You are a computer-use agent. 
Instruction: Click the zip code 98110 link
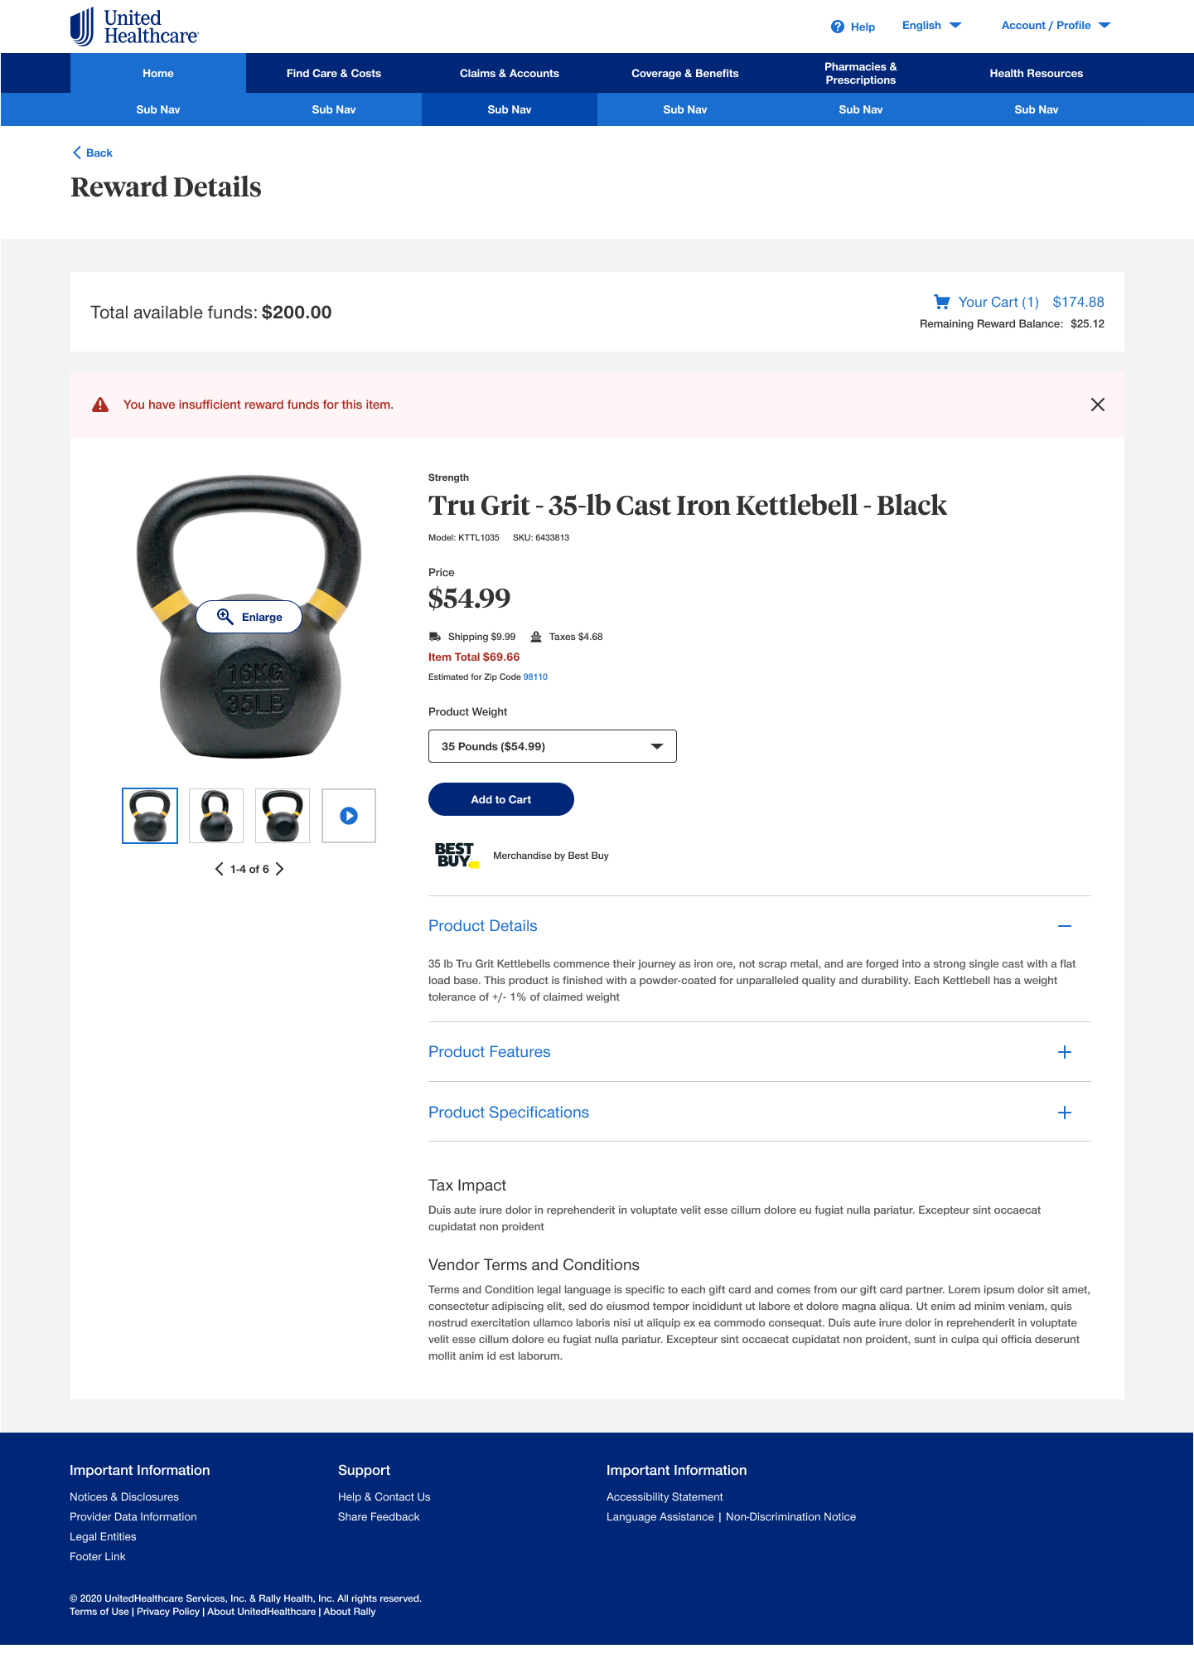535,677
